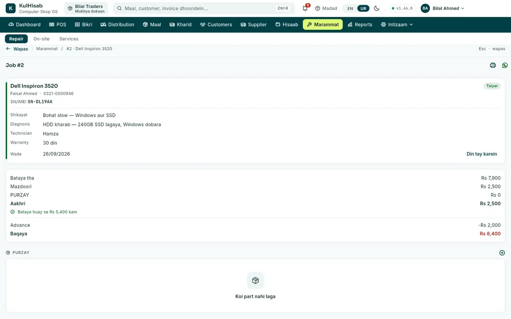
Task: Open the Bilal Traders shop selector
Action: pyautogui.click(x=86, y=9)
